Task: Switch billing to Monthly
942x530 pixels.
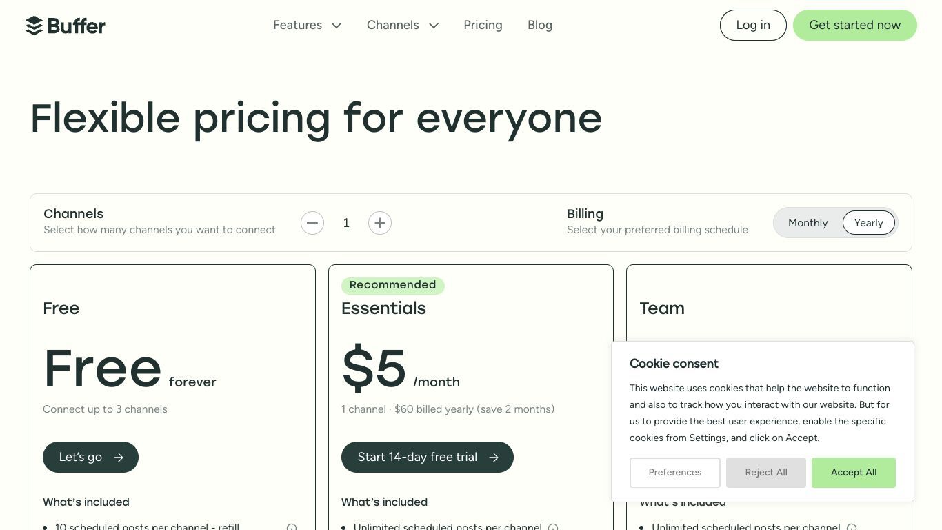Action: tap(808, 223)
